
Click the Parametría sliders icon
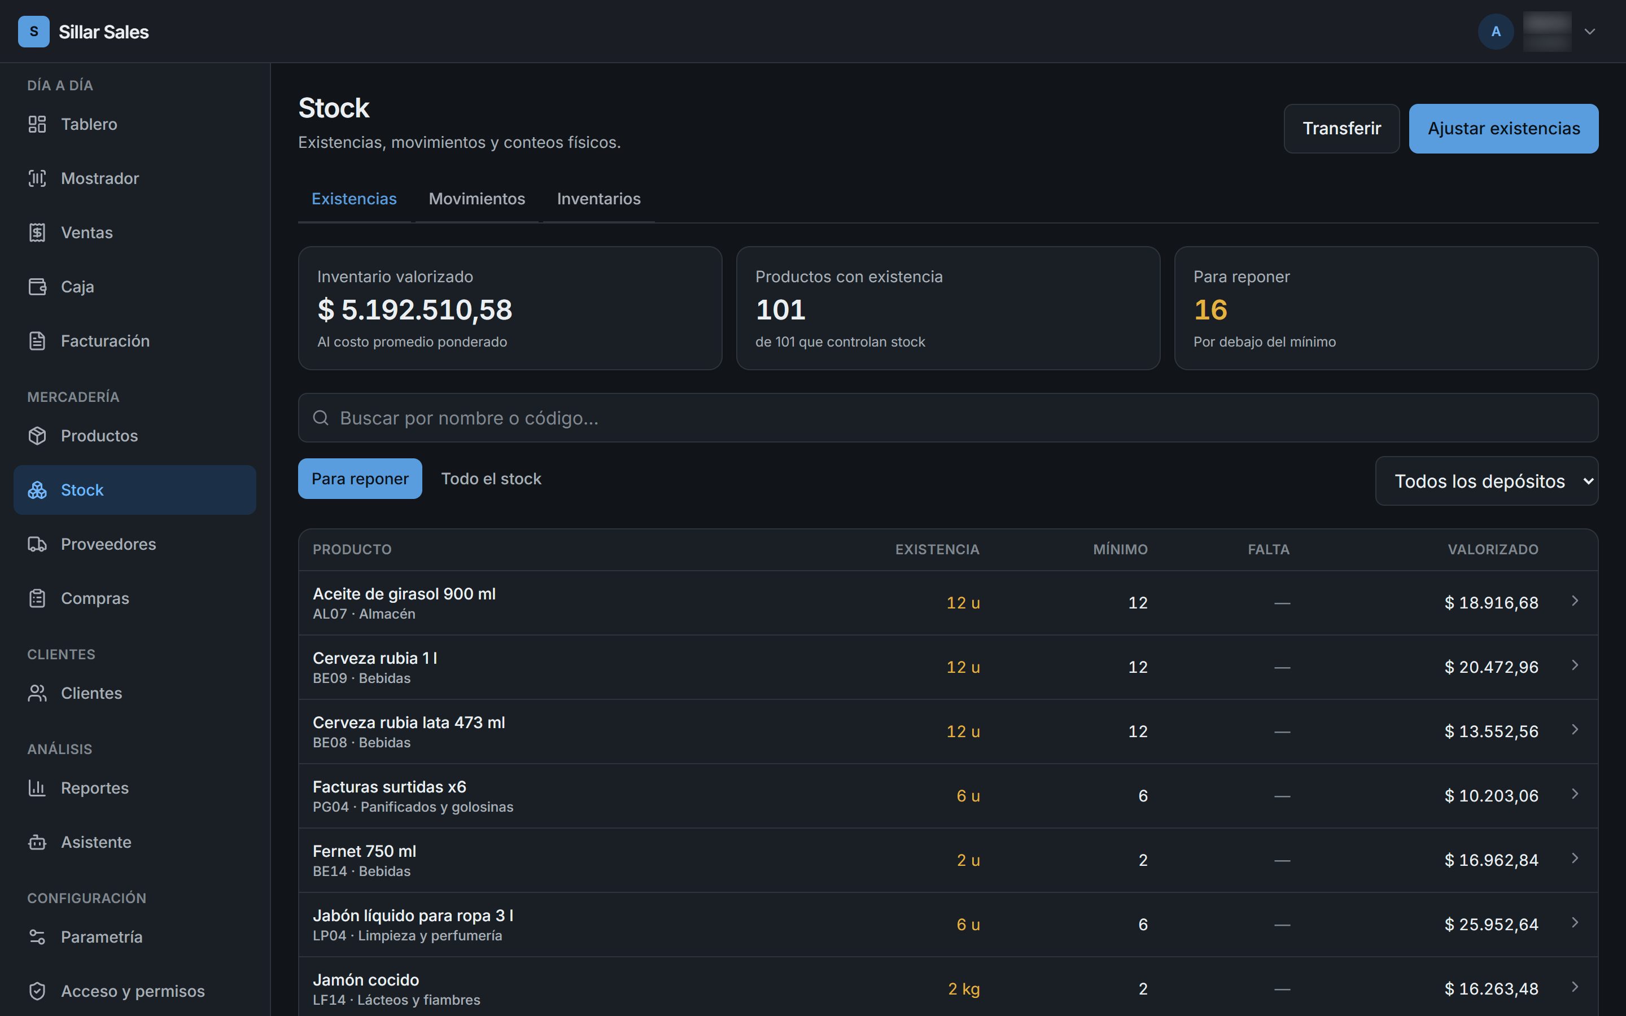point(37,937)
